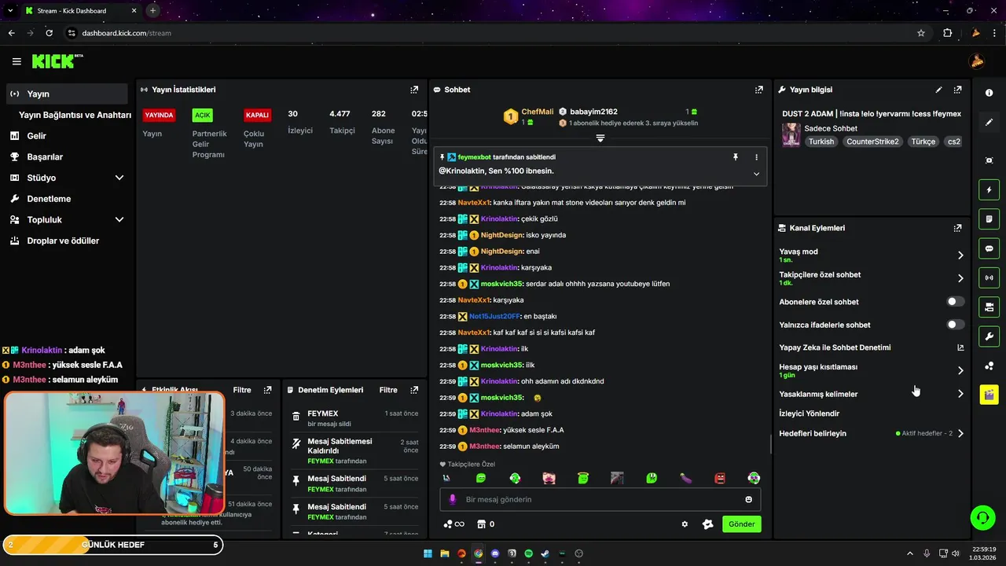The width and height of the screenshot is (1006, 566).
Task: Open the hamburger menu beside KICK logo
Action: click(17, 61)
